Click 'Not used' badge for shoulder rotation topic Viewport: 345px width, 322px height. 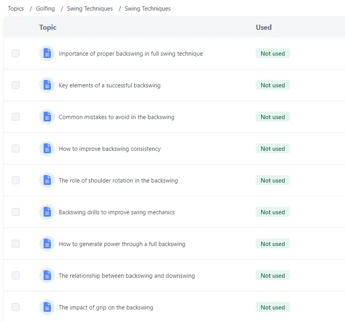(x=273, y=181)
